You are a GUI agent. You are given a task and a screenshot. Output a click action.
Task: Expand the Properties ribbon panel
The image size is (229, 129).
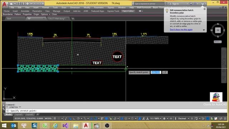click(x=27, y=14)
